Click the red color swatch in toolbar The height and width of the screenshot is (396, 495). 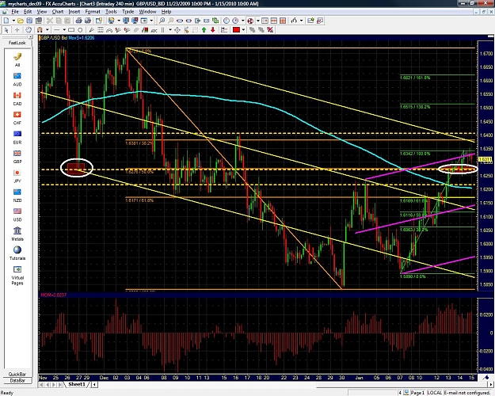pos(237,30)
